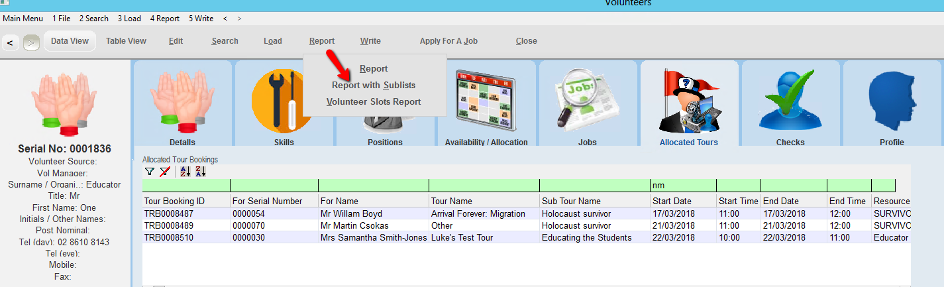Image resolution: width=944 pixels, height=287 pixels.
Task: Choose Volunteer Slots Report from menu
Action: (x=374, y=101)
